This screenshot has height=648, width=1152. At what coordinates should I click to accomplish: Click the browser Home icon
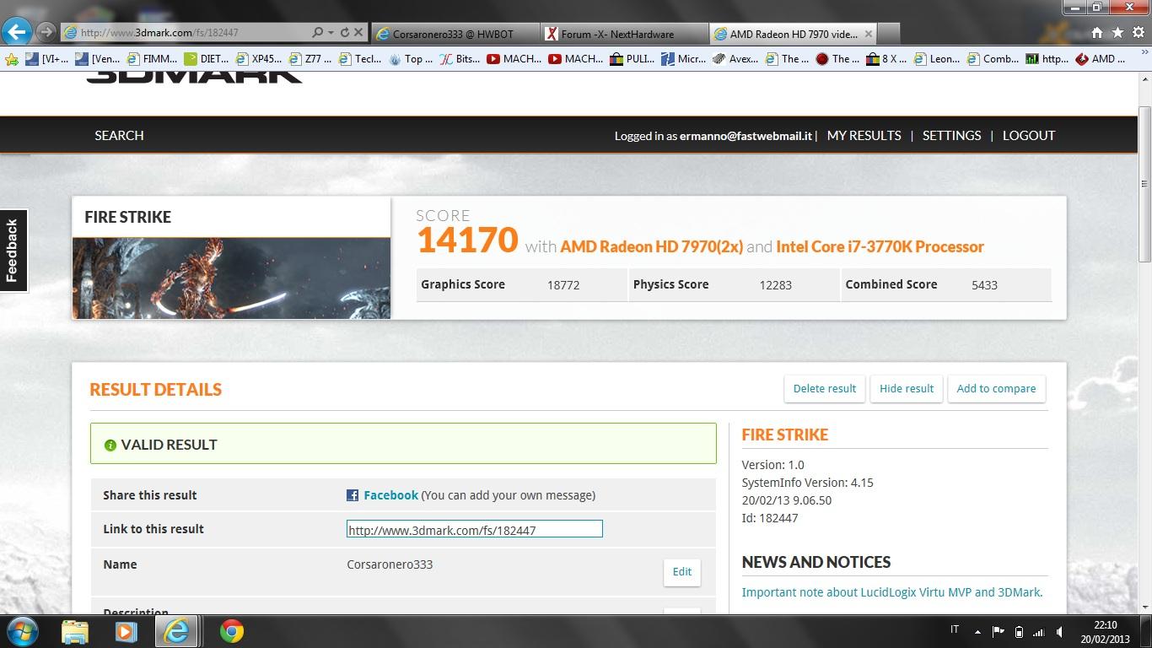click(x=1097, y=33)
